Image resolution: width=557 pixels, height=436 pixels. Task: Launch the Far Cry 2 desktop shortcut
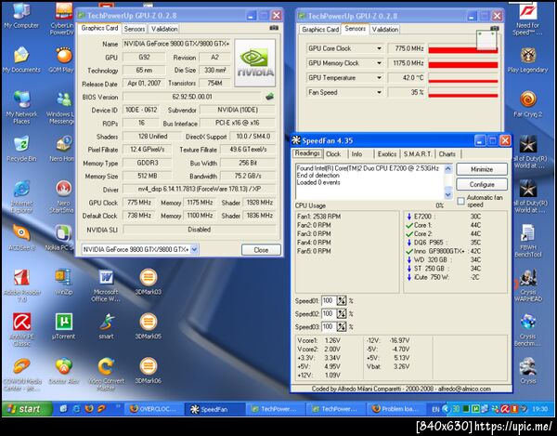coord(527,104)
